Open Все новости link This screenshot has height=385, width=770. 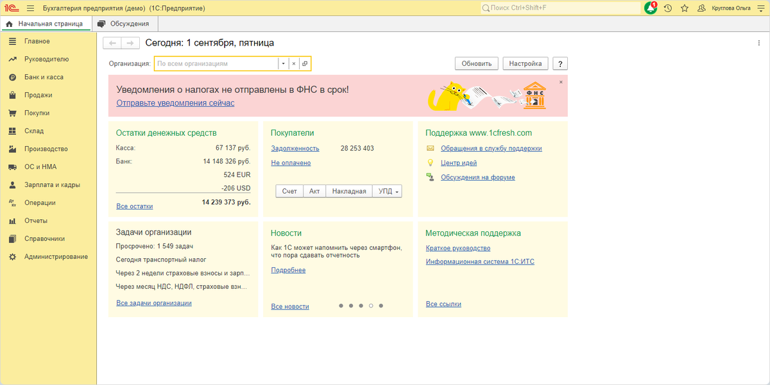[290, 306]
